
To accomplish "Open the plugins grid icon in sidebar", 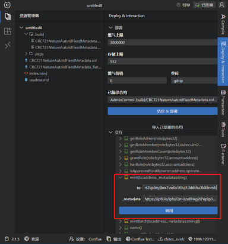I will point(8,31).
